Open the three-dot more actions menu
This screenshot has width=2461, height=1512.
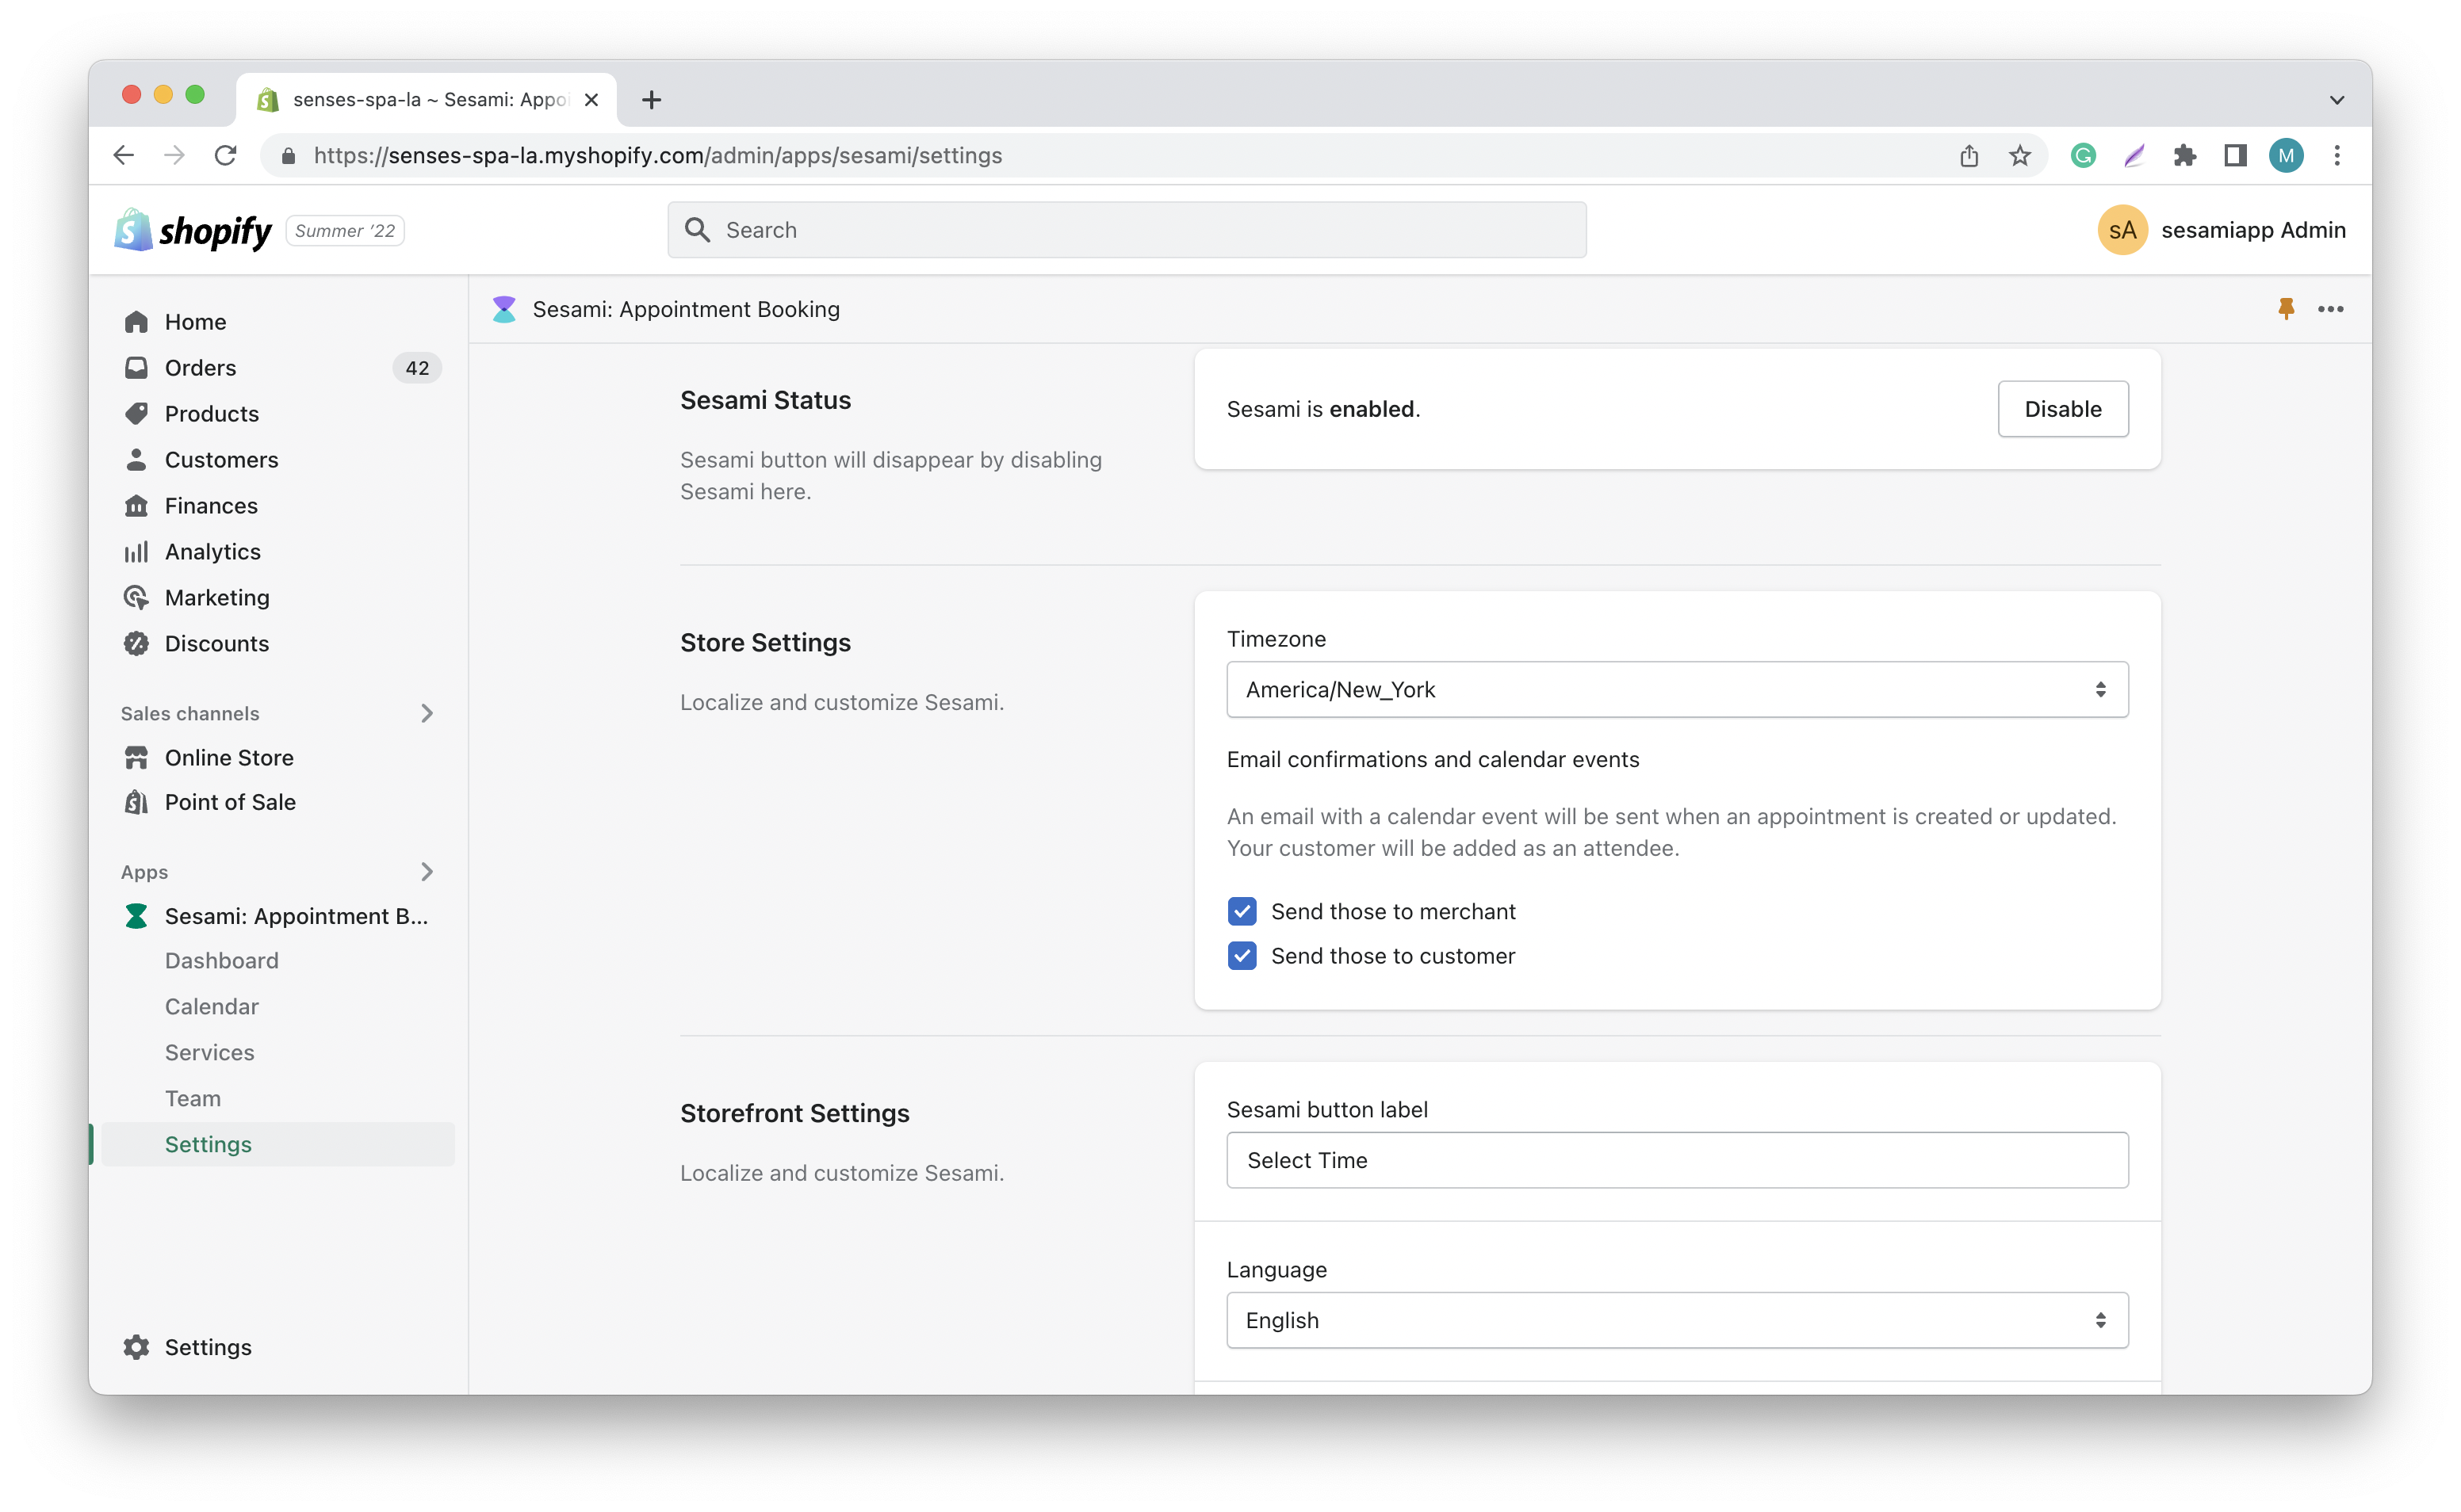point(2330,309)
